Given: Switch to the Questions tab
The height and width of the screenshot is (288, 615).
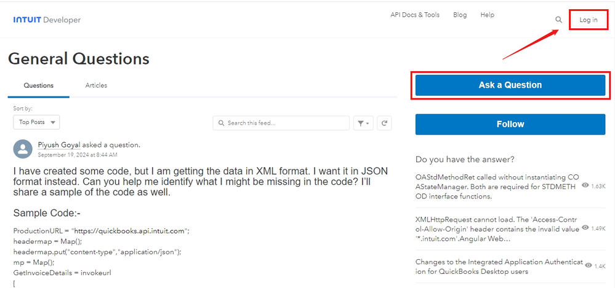Looking at the screenshot, I should click(x=38, y=85).
